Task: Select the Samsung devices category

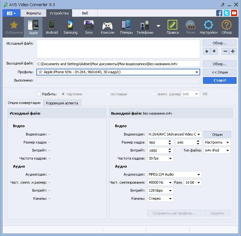Action: (70, 27)
